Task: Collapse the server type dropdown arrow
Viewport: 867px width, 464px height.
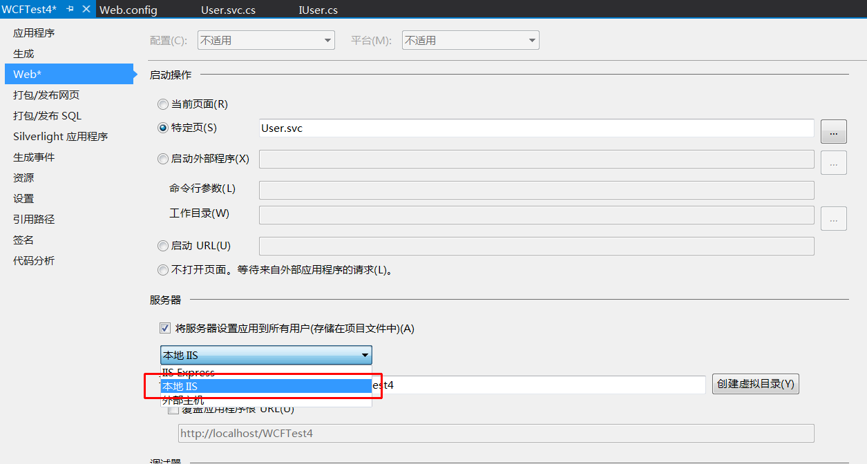Action: click(364, 356)
